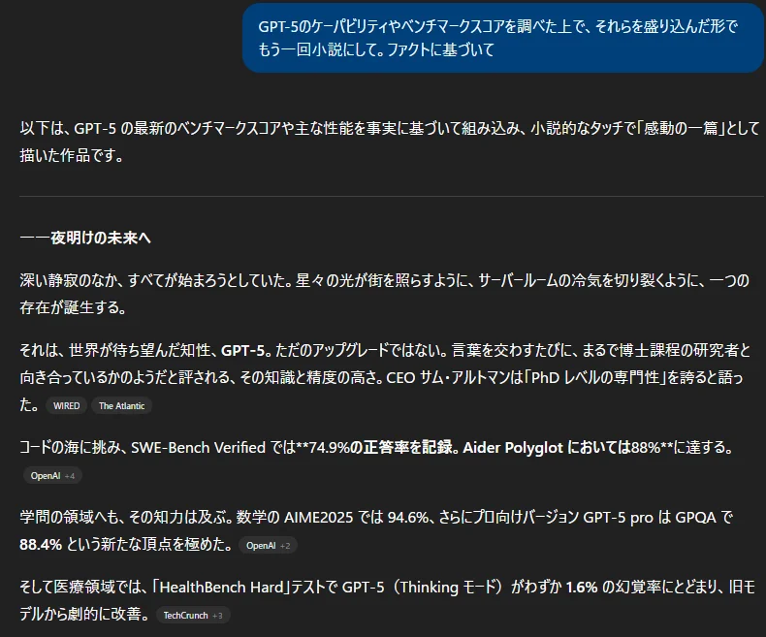Image resolution: width=766 pixels, height=637 pixels.
Task: Open the TechCrunch +3 source chip
Action: click(x=193, y=616)
